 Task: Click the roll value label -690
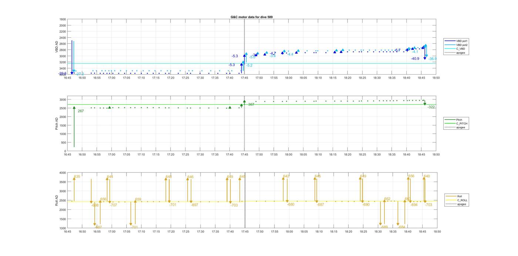pos(366,204)
